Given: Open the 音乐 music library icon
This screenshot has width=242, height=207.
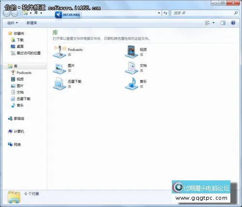Looking at the screenshot, I should 132,84.
